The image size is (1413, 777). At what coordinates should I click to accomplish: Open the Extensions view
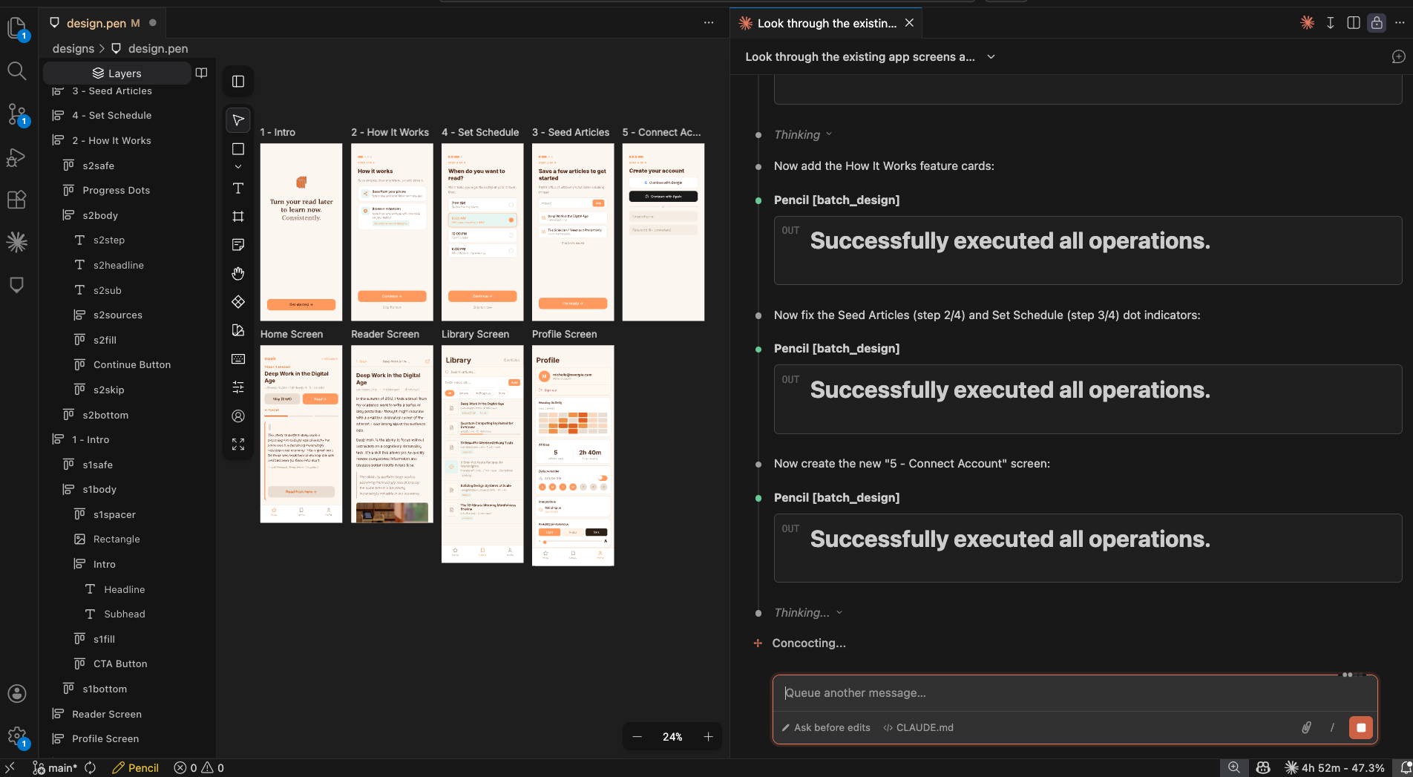pyautogui.click(x=16, y=200)
